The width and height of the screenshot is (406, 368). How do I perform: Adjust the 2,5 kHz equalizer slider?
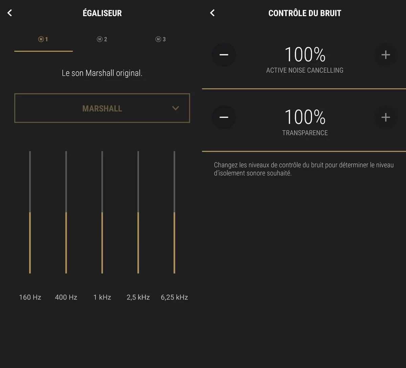pyautogui.click(x=138, y=212)
